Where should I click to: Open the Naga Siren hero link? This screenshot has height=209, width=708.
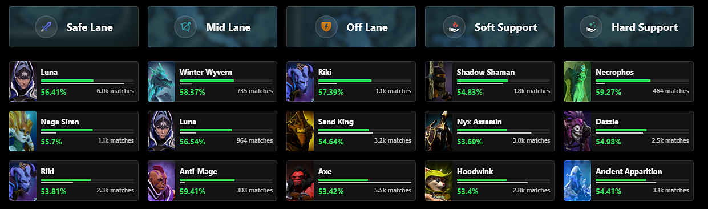(60, 122)
